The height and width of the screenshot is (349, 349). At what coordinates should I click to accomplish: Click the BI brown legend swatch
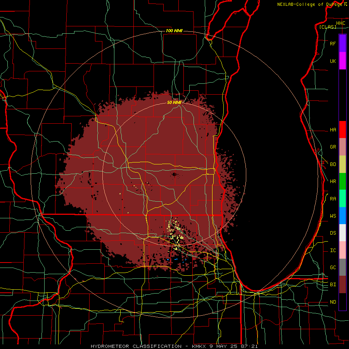pos(342,285)
